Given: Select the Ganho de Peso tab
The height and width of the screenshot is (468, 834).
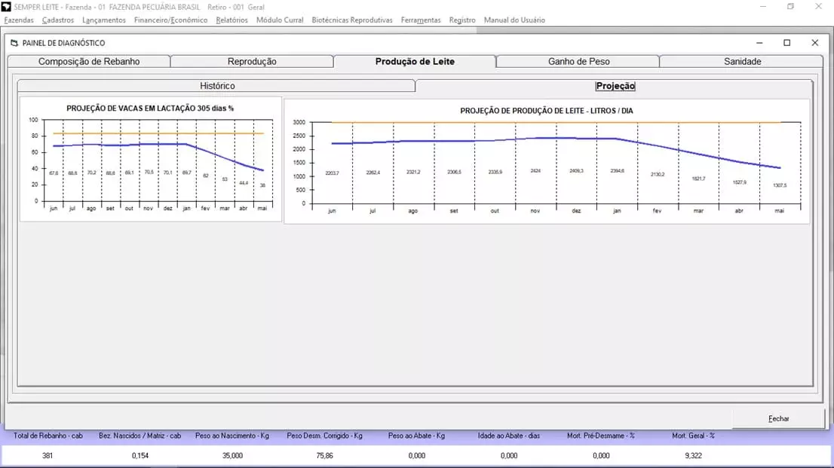Looking at the screenshot, I should pos(578,62).
